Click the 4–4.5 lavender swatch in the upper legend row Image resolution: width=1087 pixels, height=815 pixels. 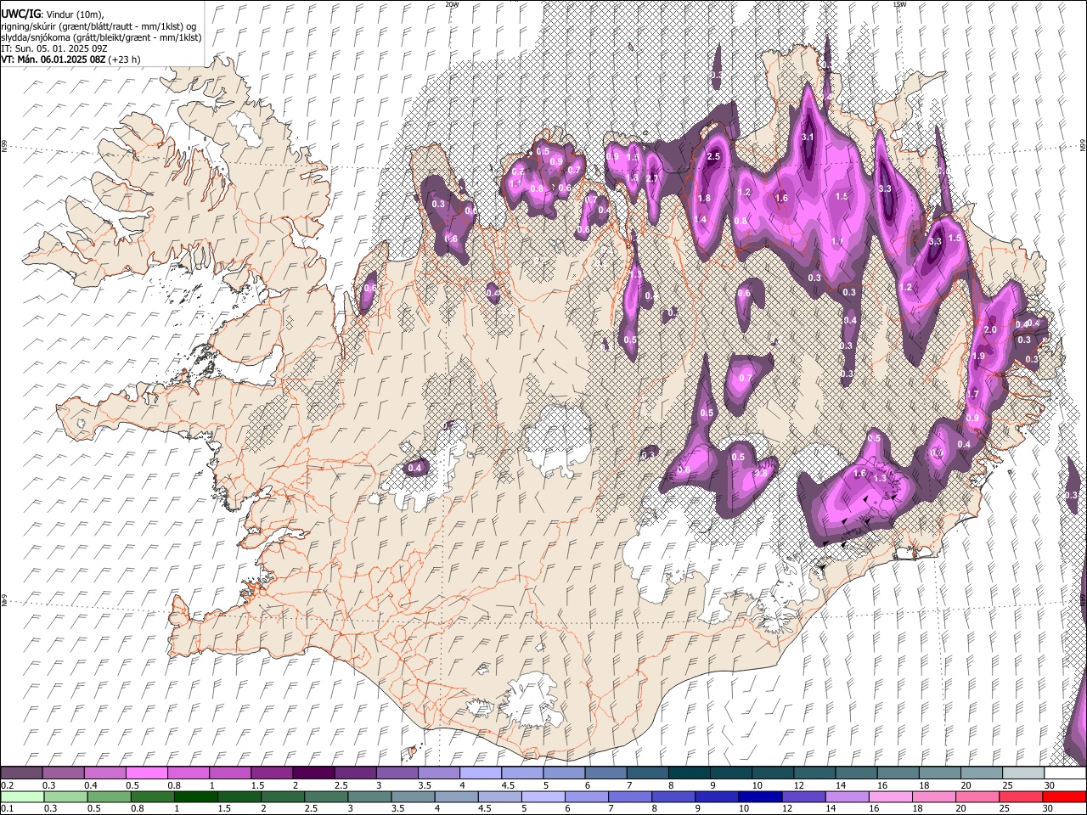pyautogui.click(x=479, y=773)
